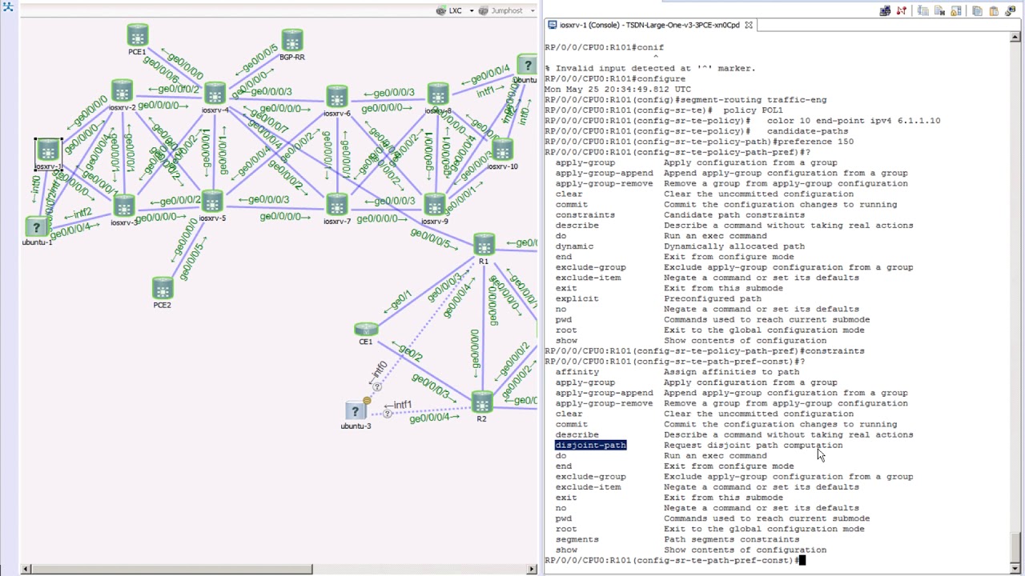The height and width of the screenshot is (576, 1025).
Task: Select the PCE1 node icon
Action: click(x=138, y=36)
